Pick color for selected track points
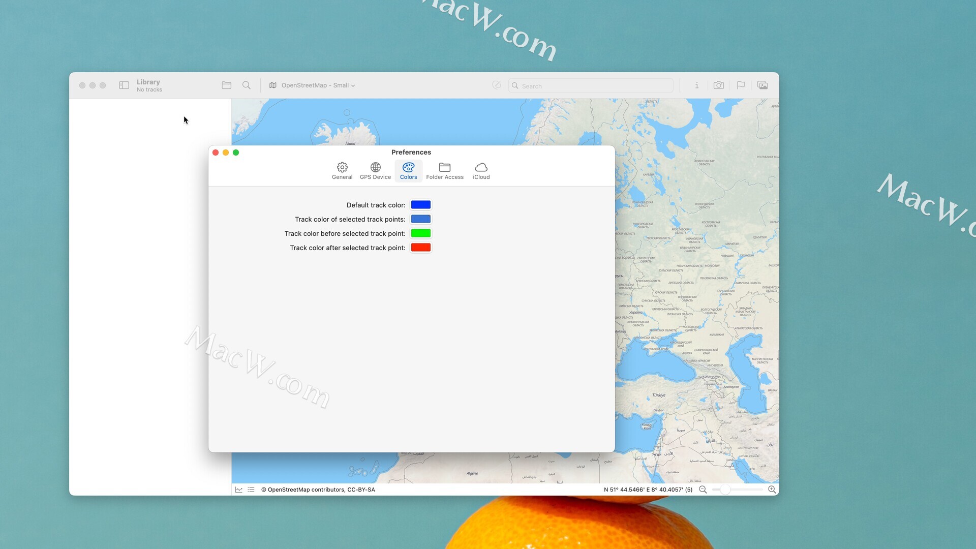Viewport: 976px width, 549px height. (x=421, y=219)
